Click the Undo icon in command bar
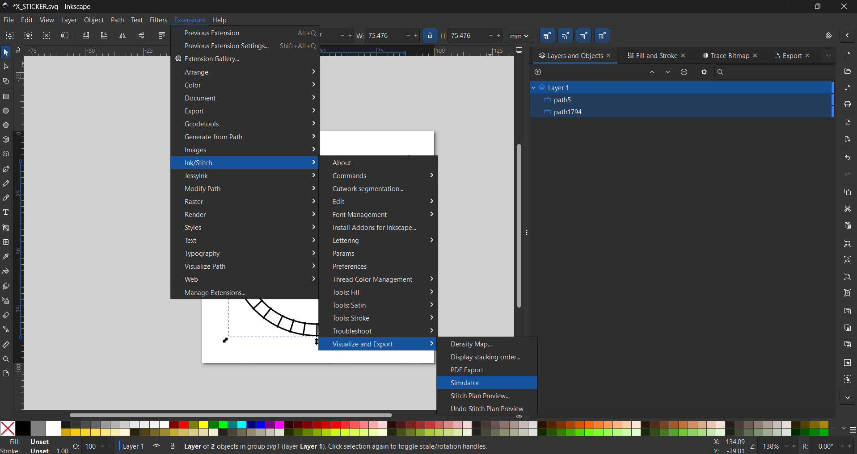This screenshot has height=454, width=857. 848,158
